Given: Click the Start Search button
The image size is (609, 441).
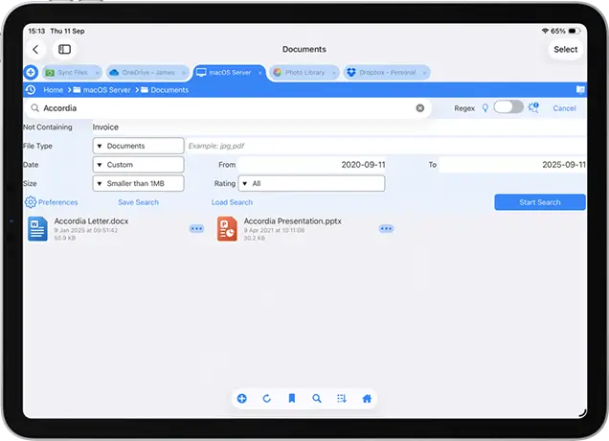Looking at the screenshot, I should (x=540, y=202).
